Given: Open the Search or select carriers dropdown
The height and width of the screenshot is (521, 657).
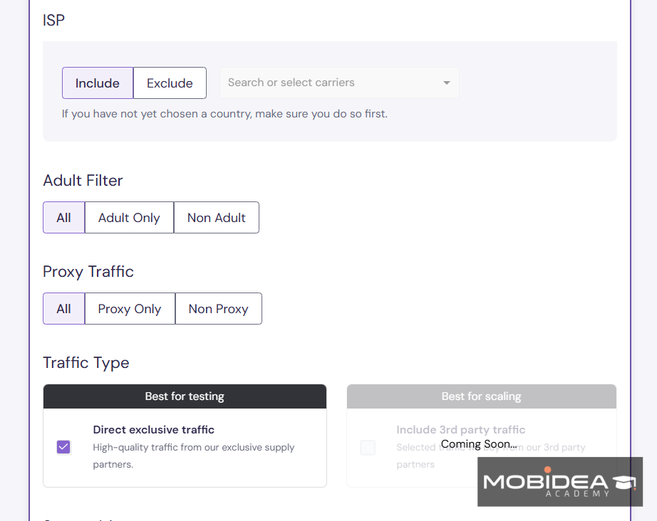Looking at the screenshot, I should click(x=339, y=83).
